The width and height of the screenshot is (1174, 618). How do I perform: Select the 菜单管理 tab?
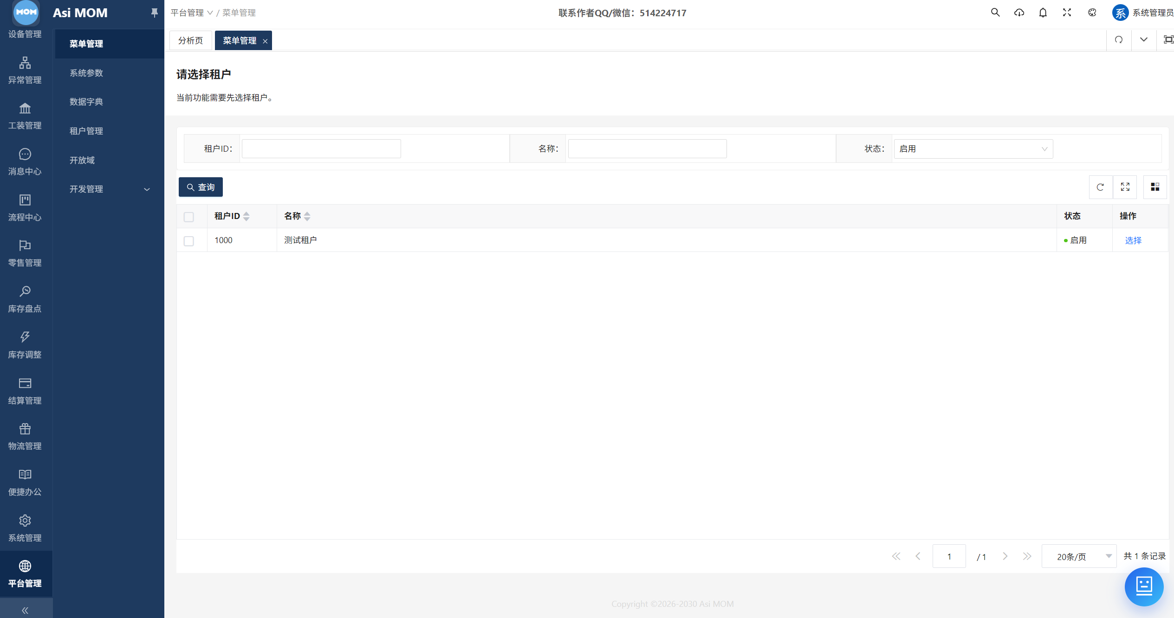click(x=240, y=40)
